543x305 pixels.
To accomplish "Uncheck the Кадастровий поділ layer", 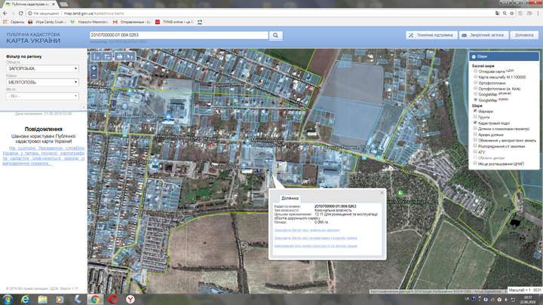I will tap(475, 123).
